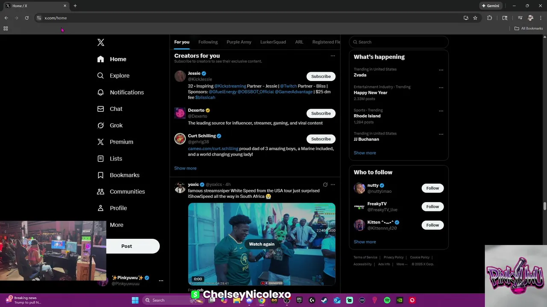Open All Bookmarks folder
The height and width of the screenshot is (307, 547).
pos(529,29)
